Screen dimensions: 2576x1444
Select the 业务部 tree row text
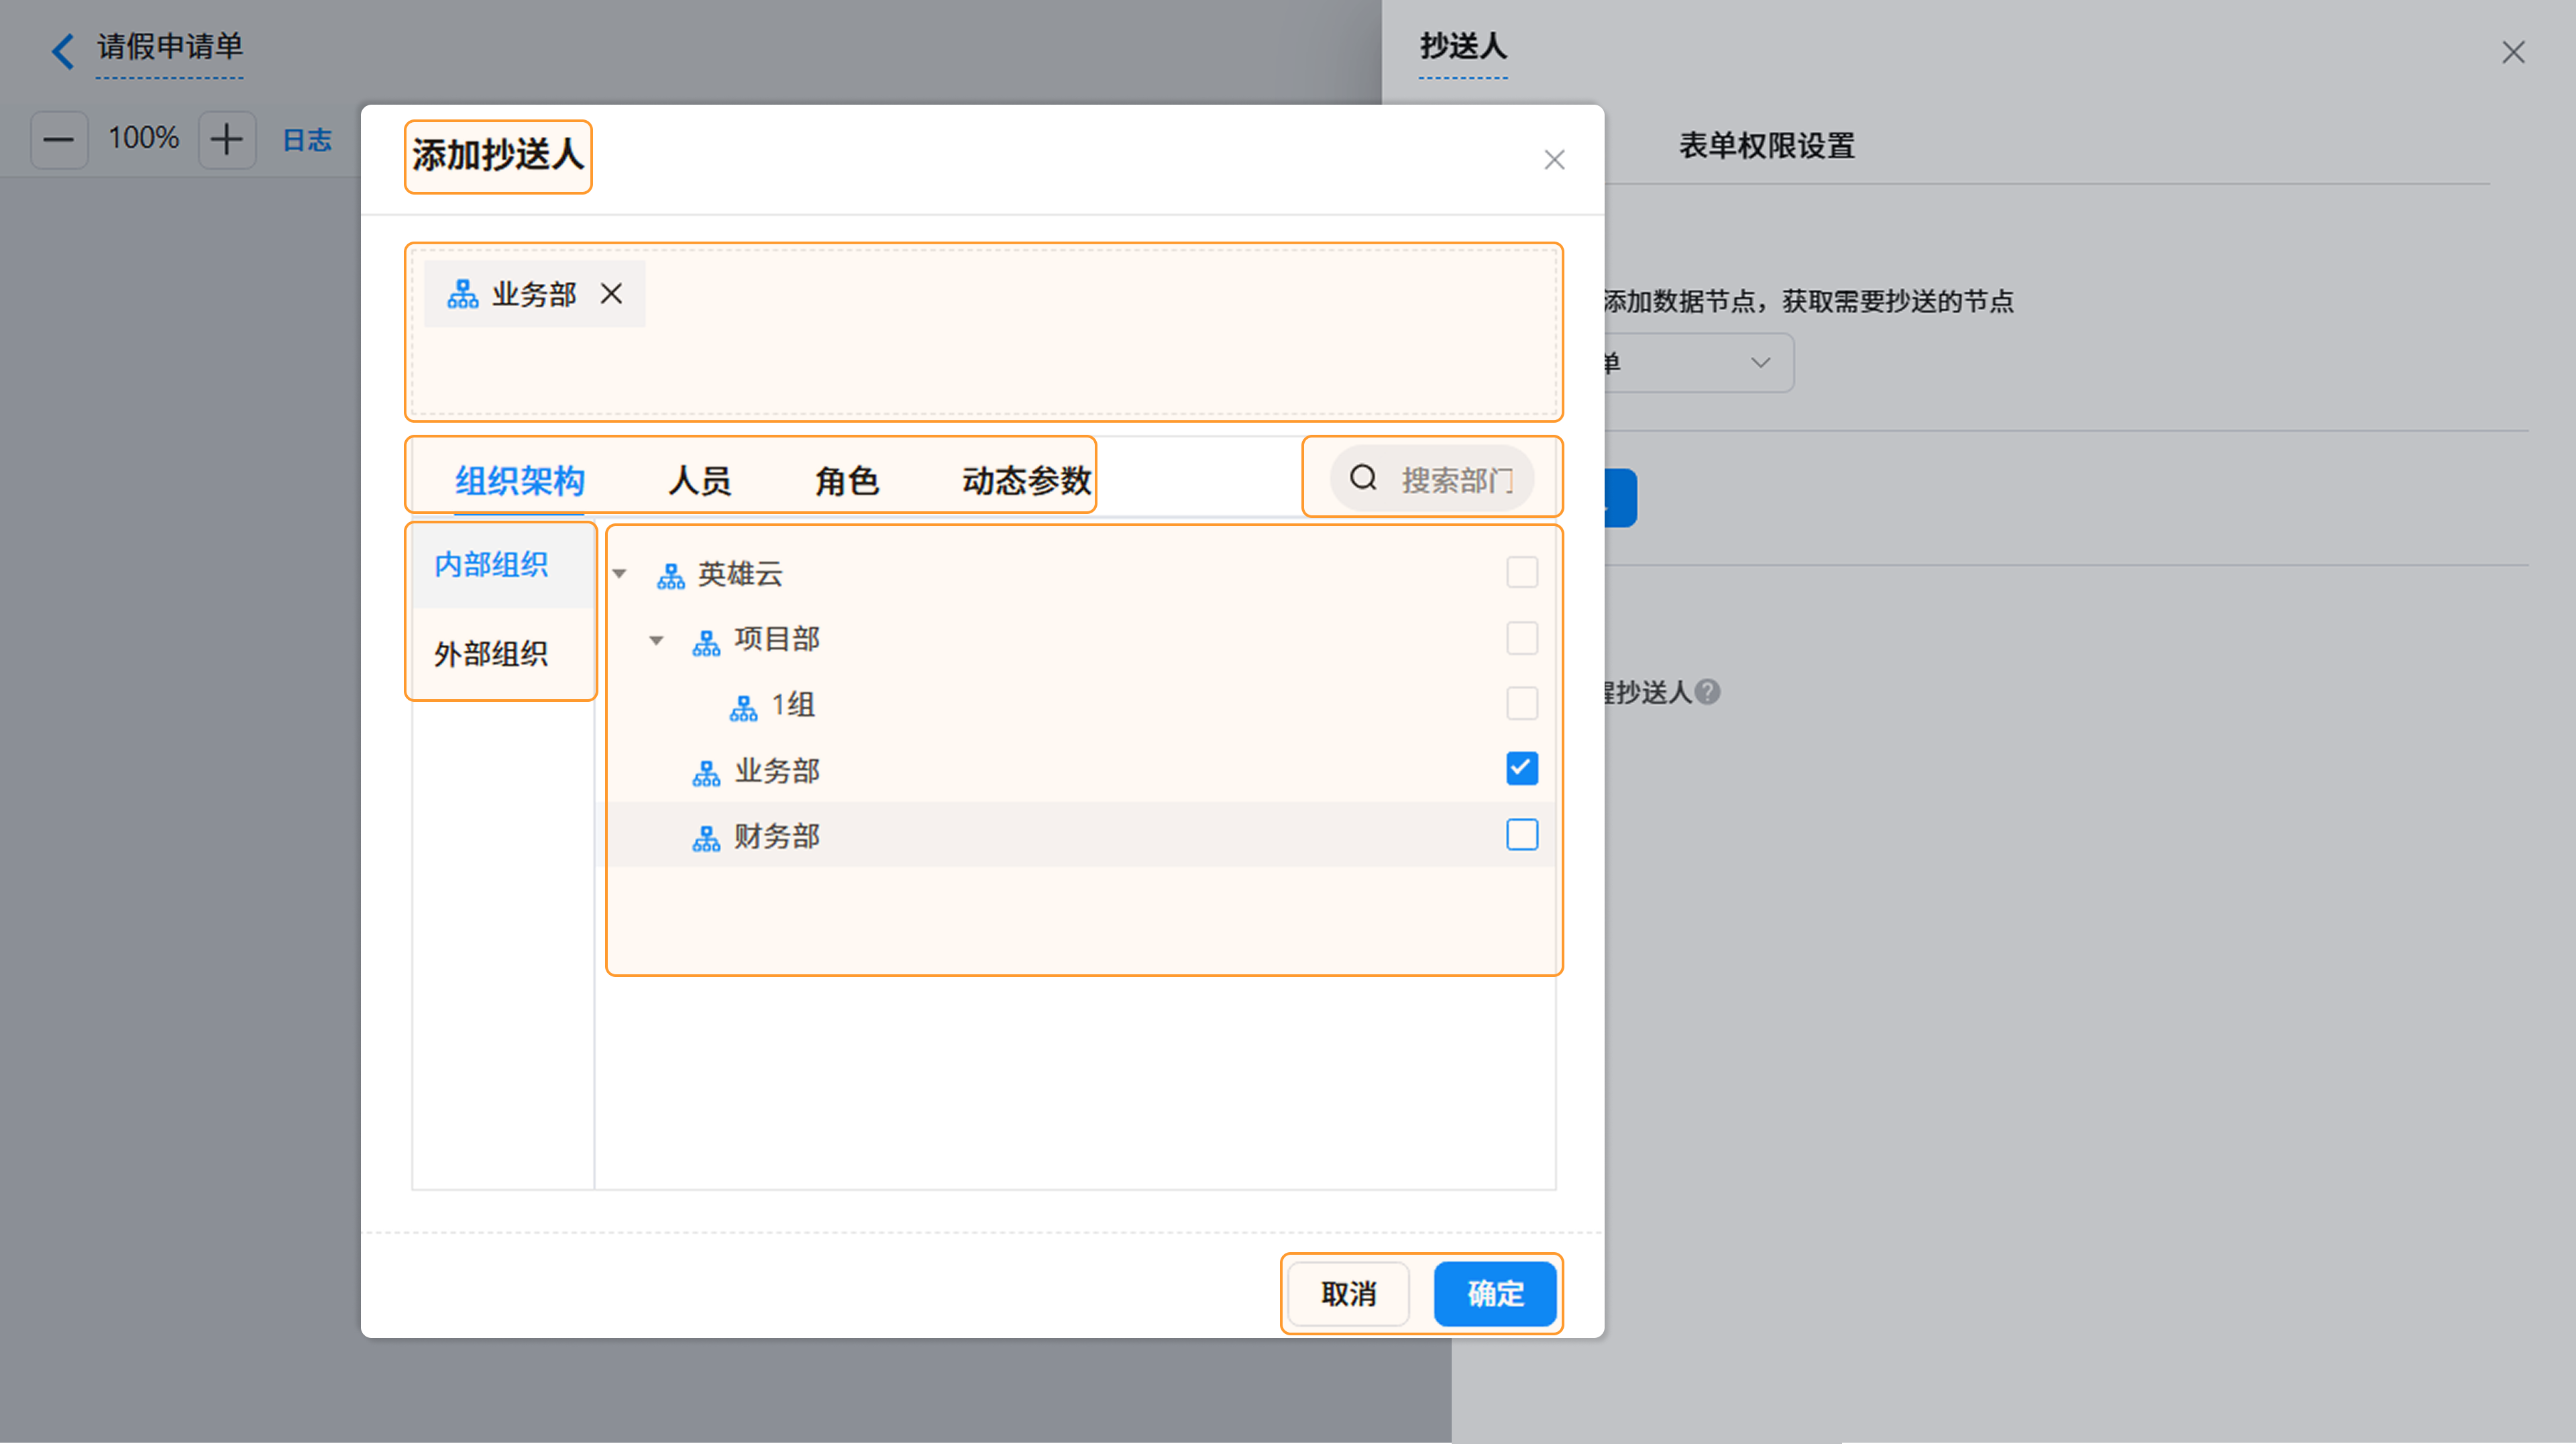tap(777, 771)
